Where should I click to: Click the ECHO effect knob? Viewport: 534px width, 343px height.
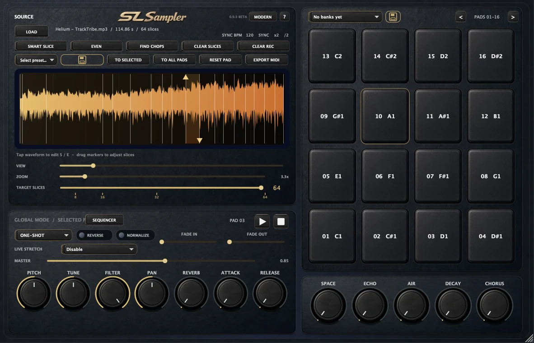point(370,305)
